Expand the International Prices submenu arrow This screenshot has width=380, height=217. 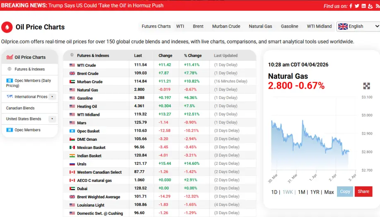pyautogui.click(x=52, y=97)
